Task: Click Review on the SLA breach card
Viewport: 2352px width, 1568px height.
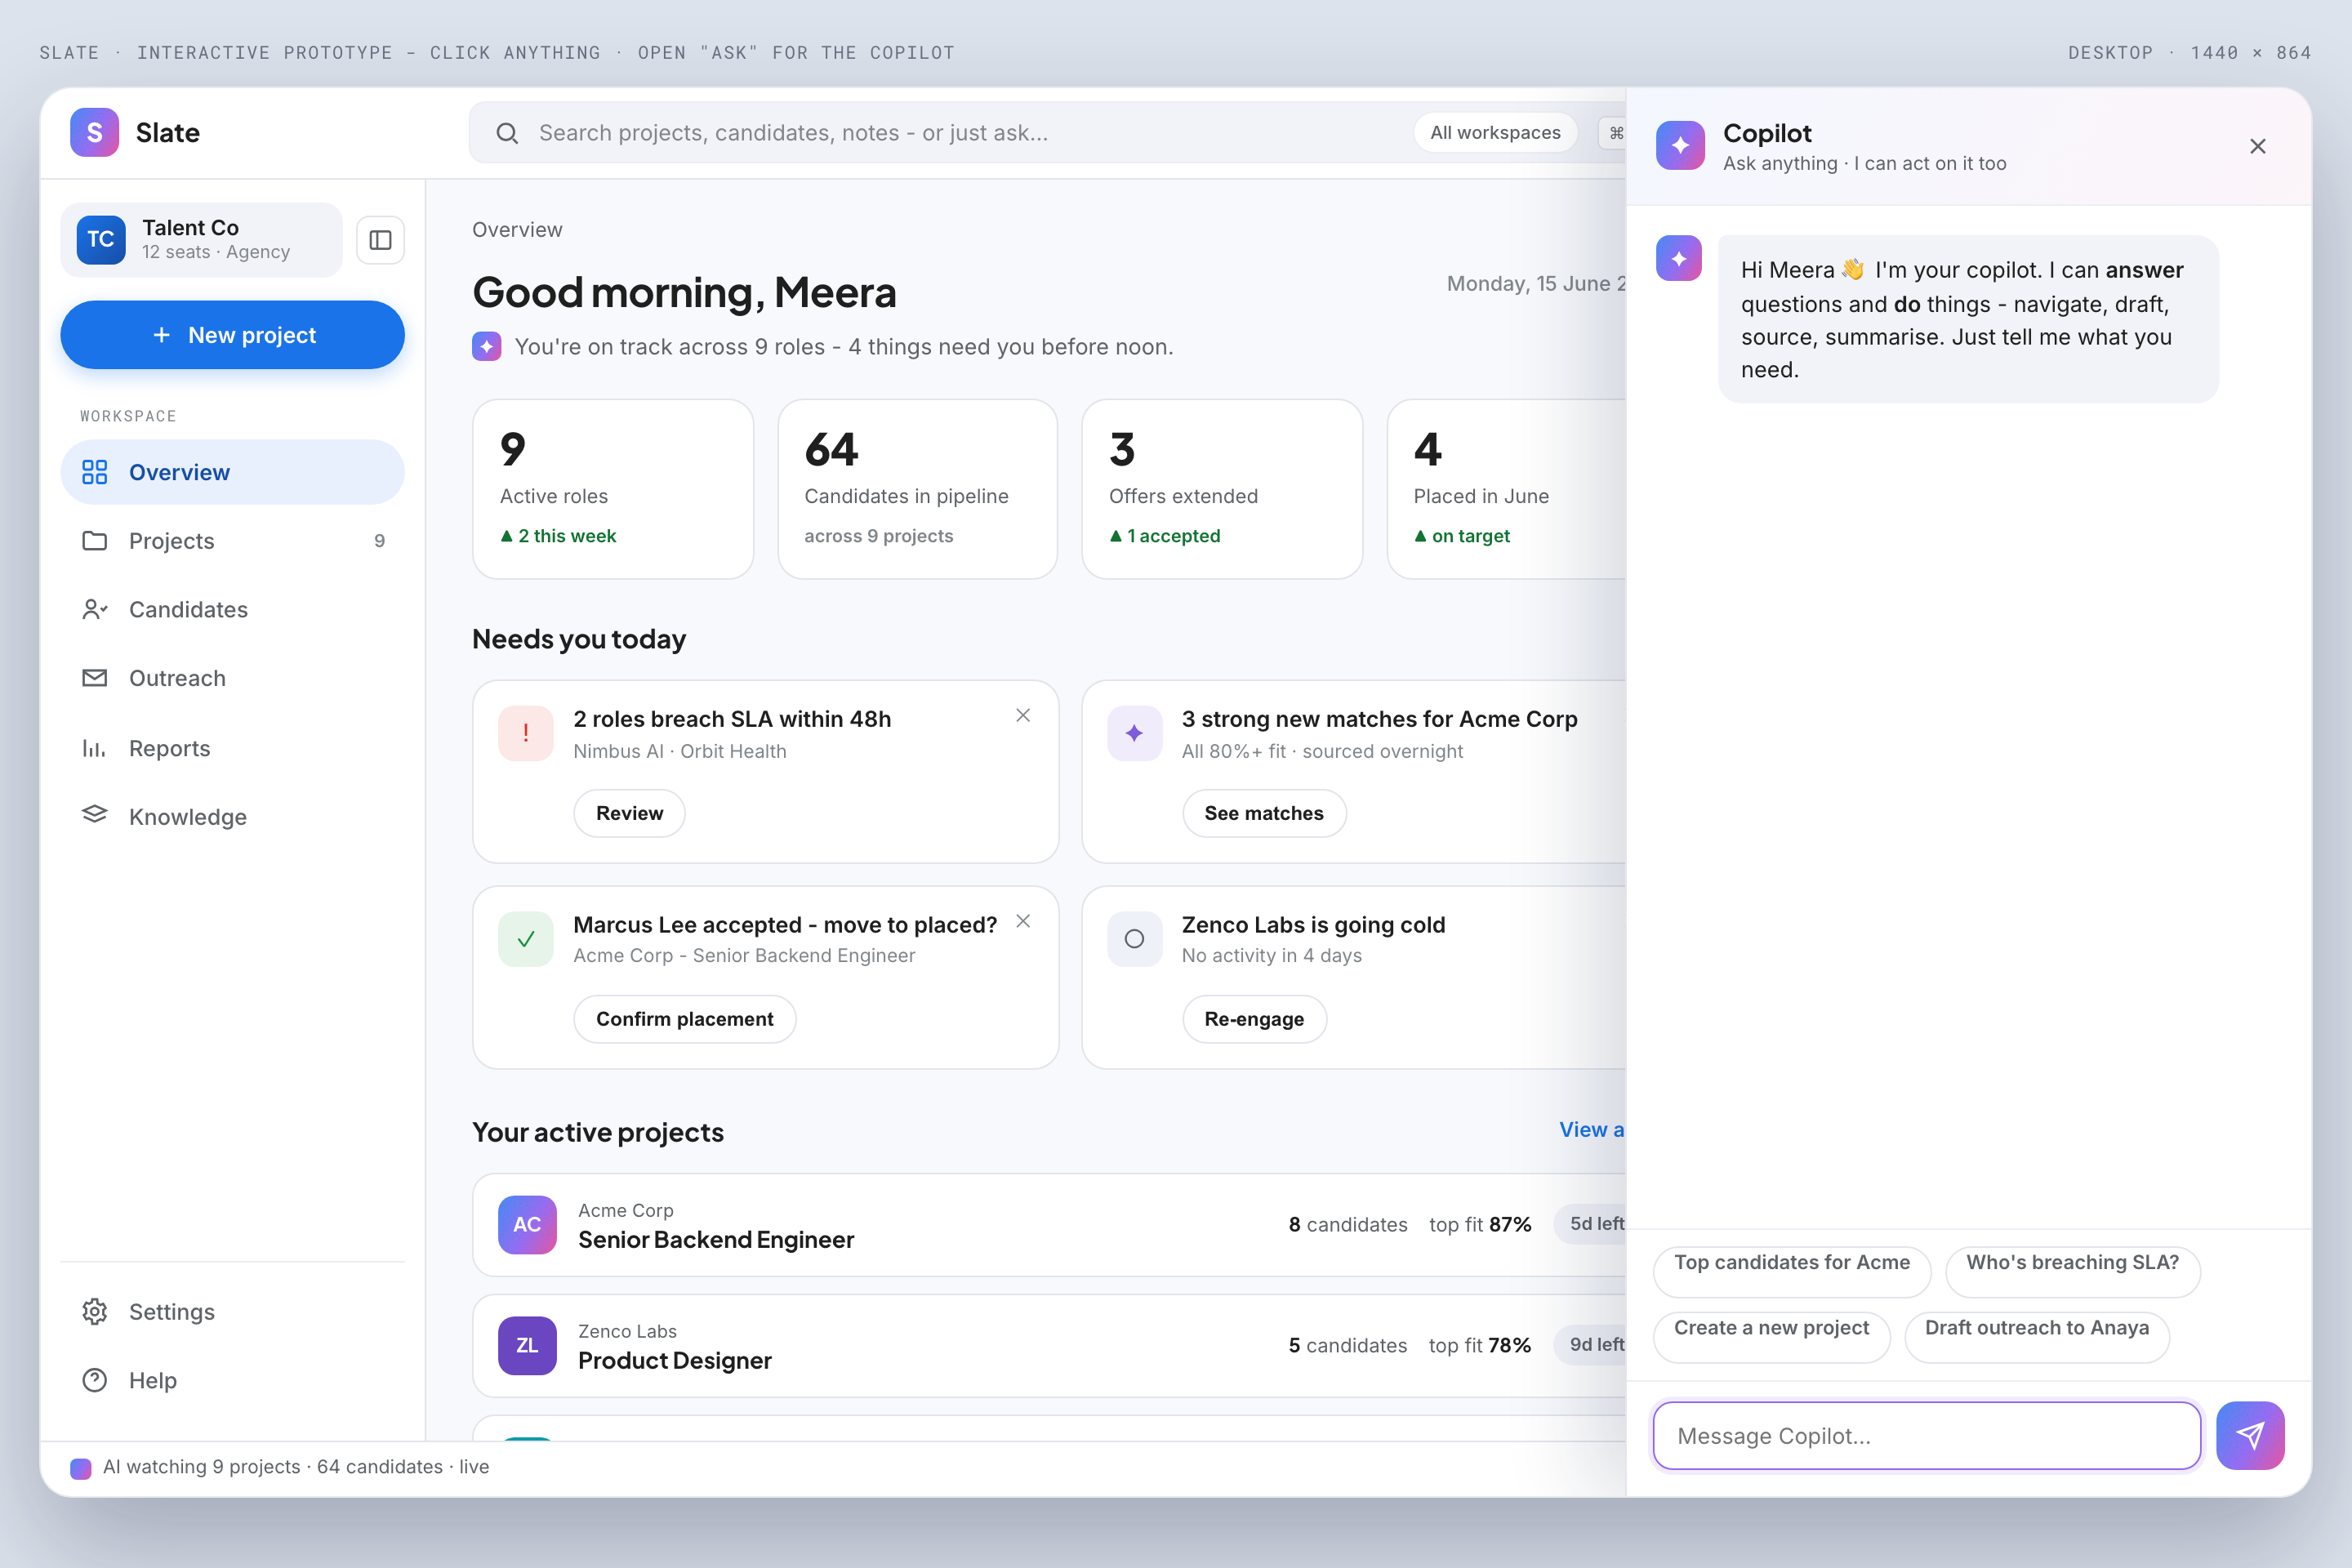Action: pos(629,813)
